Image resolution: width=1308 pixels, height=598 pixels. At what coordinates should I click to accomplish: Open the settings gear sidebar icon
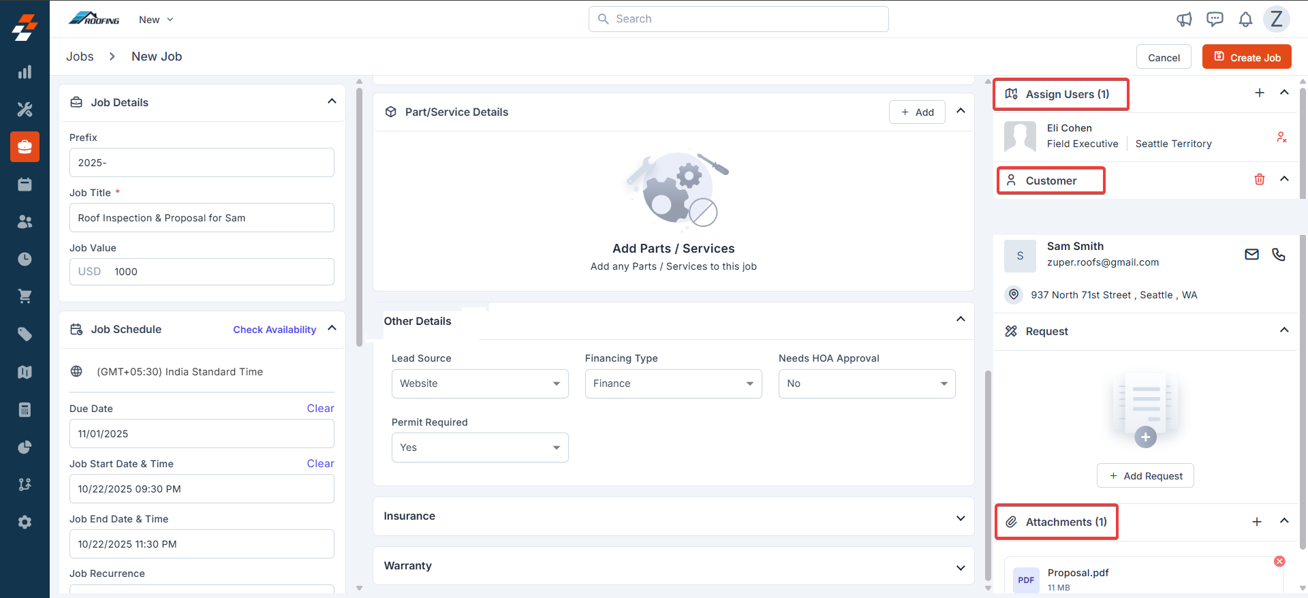pos(25,522)
